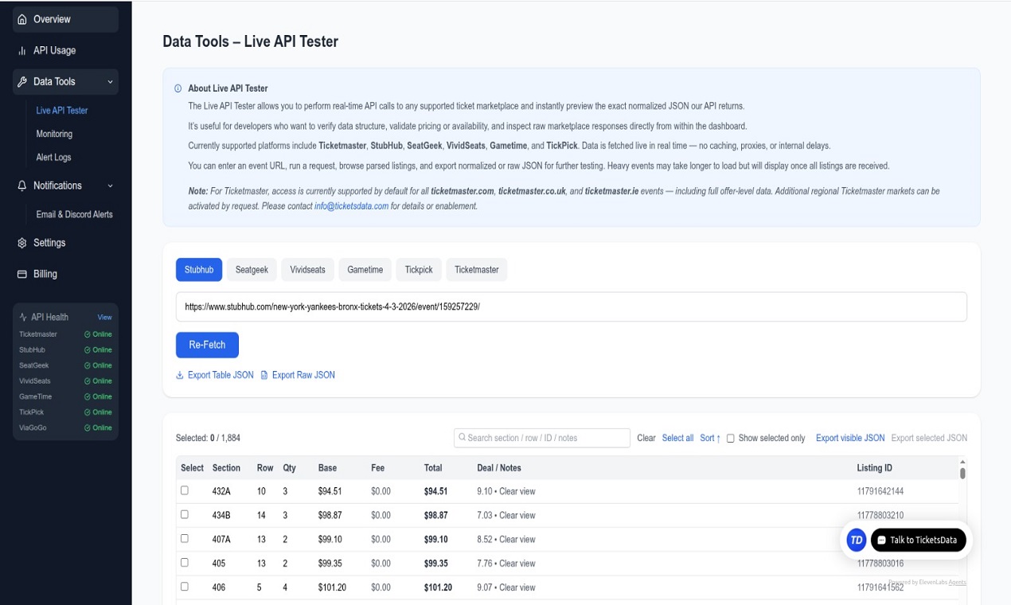Click the download icon beside Export Table JSON
This screenshot has height=605, width=1011.
tap(180, 375)
